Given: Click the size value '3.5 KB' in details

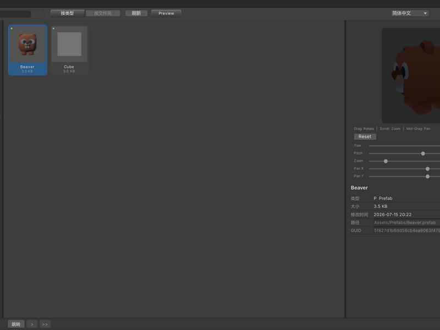Looking at the screenshot, I should 381,206.
